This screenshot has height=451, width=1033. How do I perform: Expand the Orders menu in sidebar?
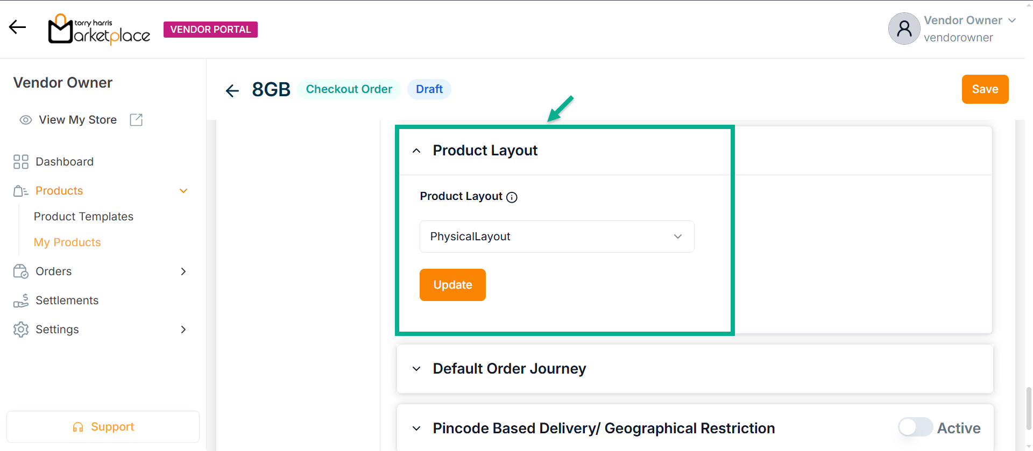[183, 271]
